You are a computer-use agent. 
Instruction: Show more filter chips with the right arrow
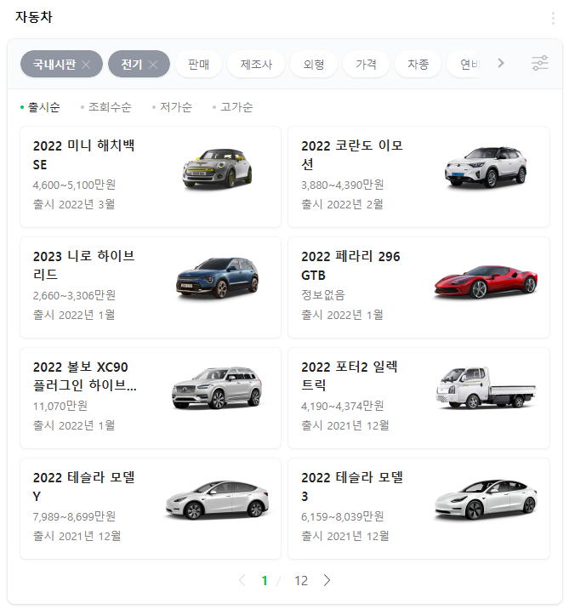pos(501,63)
